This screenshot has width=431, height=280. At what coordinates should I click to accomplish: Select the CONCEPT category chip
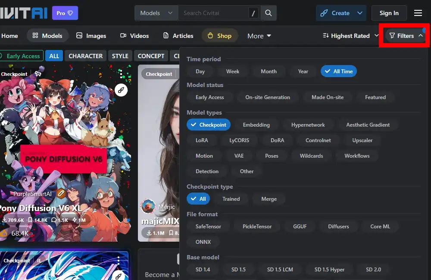(x=151, y=56)
